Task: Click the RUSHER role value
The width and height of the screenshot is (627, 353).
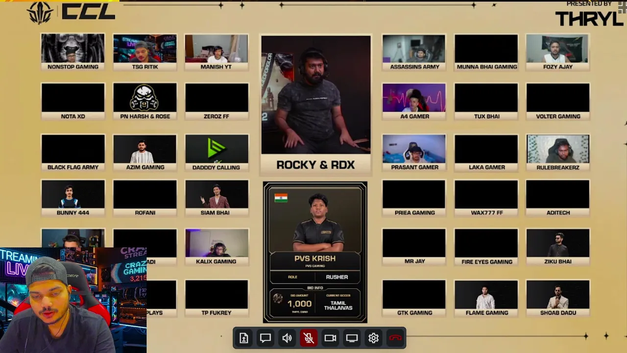Action: click(337, 277)
